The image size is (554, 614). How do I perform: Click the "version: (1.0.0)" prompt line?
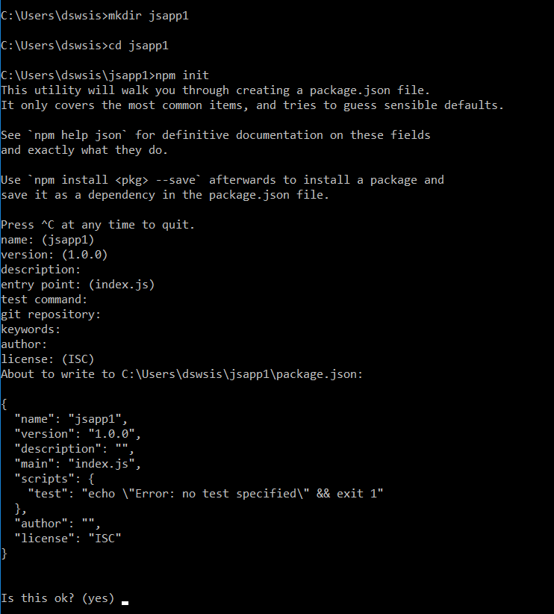[55, 255]
